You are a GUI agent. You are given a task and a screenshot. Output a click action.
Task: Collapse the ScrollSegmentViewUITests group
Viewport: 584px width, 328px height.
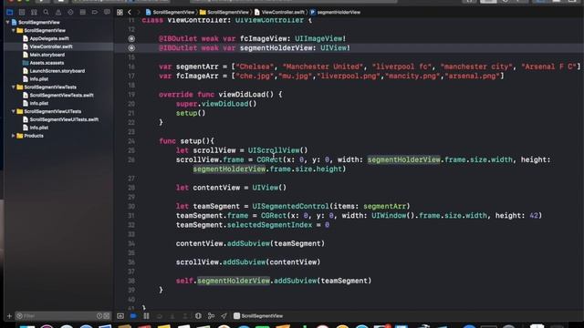click(14, 111)
